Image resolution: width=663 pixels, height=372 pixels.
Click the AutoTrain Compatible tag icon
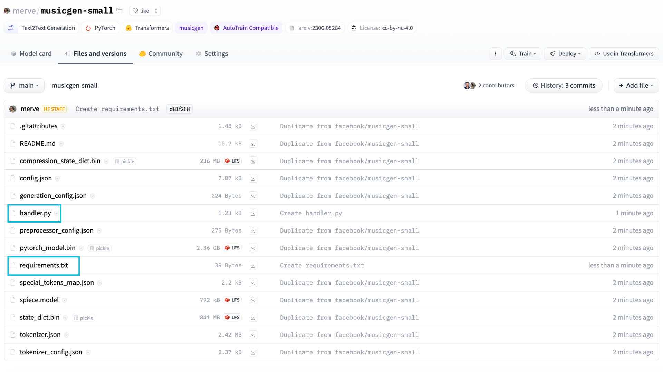pyautogui.click(x=217, y=28)
